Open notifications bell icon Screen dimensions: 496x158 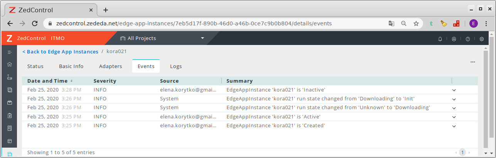pos(440,38)
